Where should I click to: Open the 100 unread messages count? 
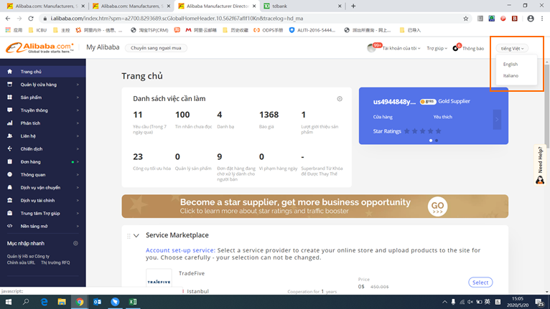pos(182,115)
